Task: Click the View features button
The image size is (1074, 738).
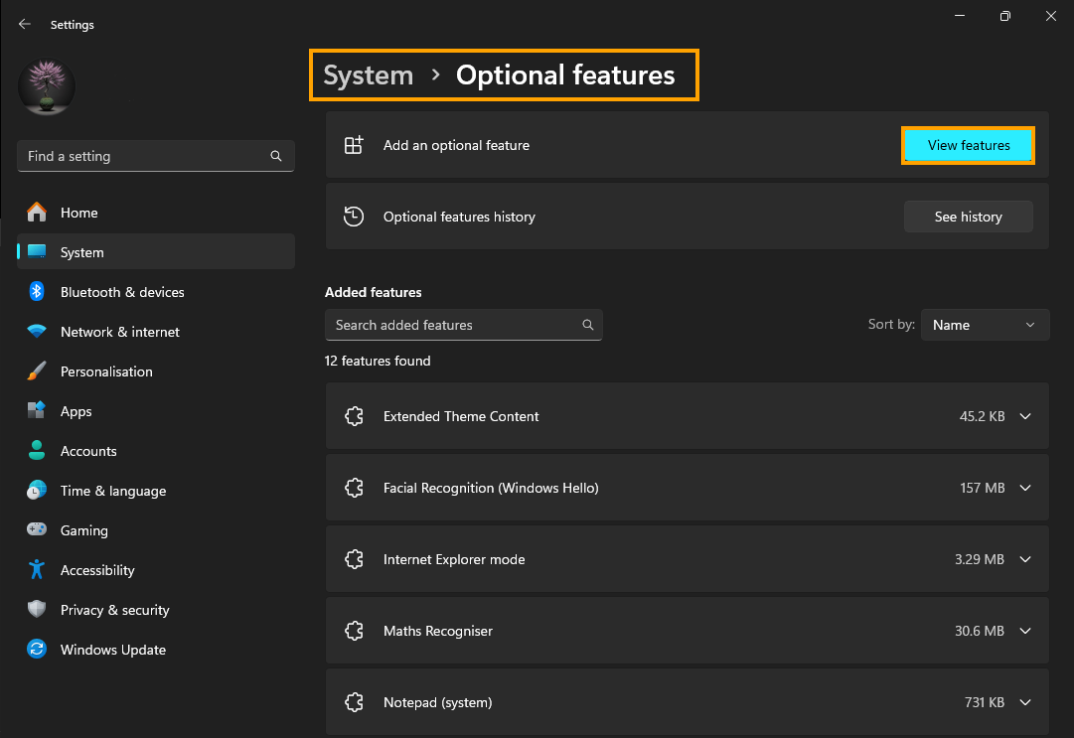Action: [x=968, y=145]
